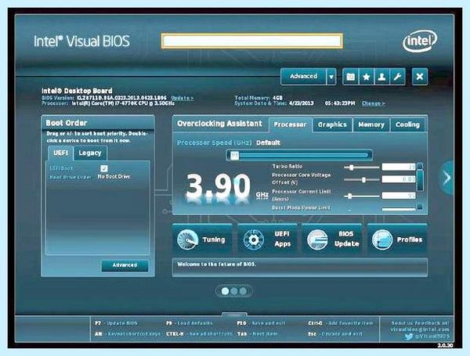Screen dimensions: 470x356
Task: Click Advanced button in Boot Order panel
Action: [x=125, y=265]
